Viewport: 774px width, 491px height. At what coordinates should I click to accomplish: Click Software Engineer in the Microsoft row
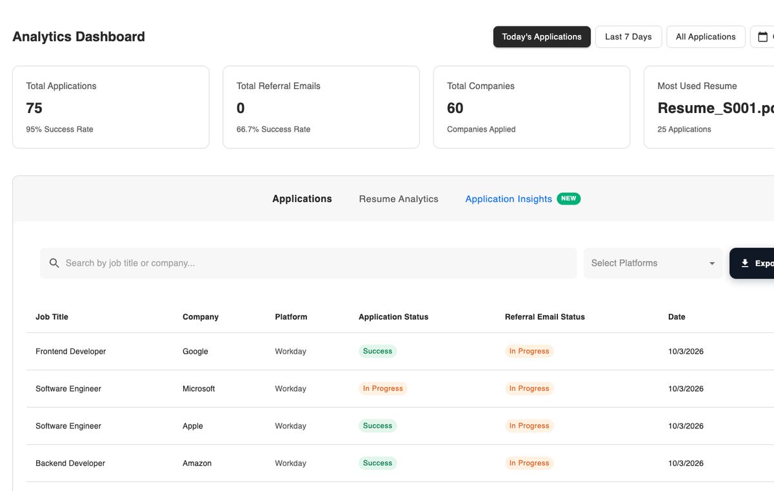(x=68, y=389)
